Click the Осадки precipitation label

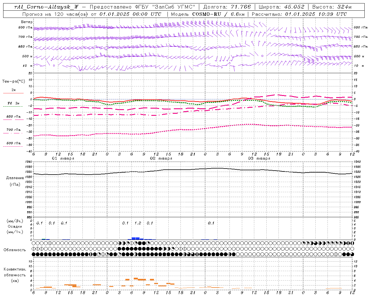tap(15, 226)
